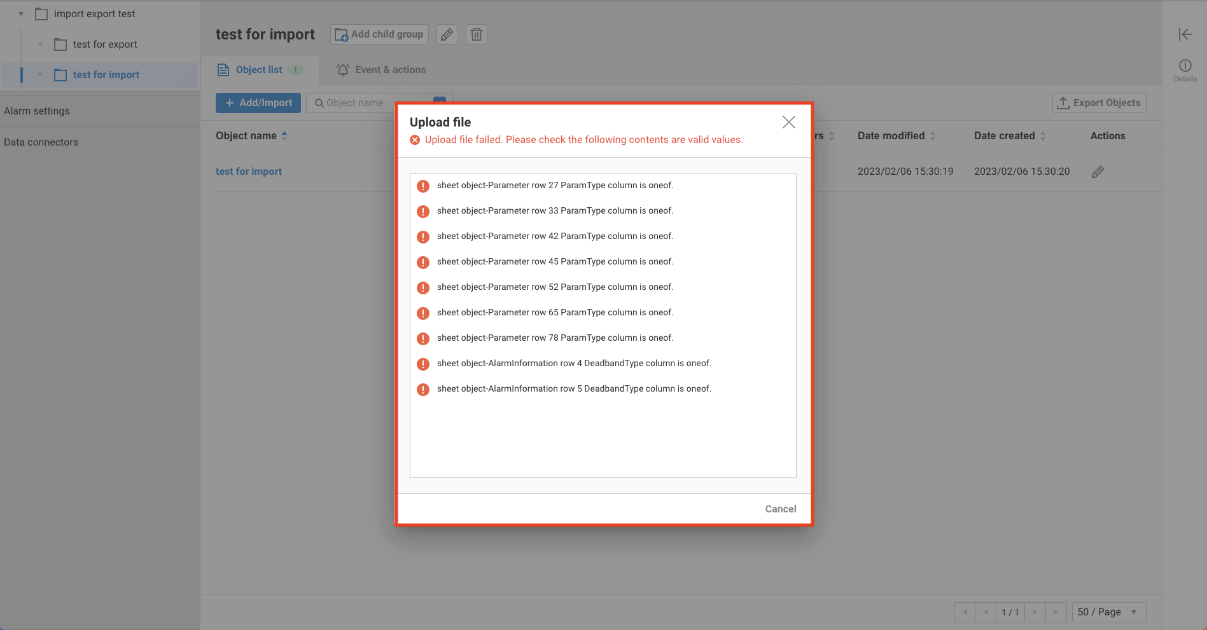1207x630 pixels.
Task: Collapse the import export test tree node
Action: point(21,14)
